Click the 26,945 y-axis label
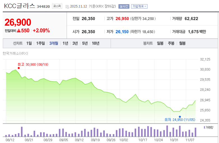Image resolution: width=219 pixels, height=143 pixels. (x=205, y=100)
